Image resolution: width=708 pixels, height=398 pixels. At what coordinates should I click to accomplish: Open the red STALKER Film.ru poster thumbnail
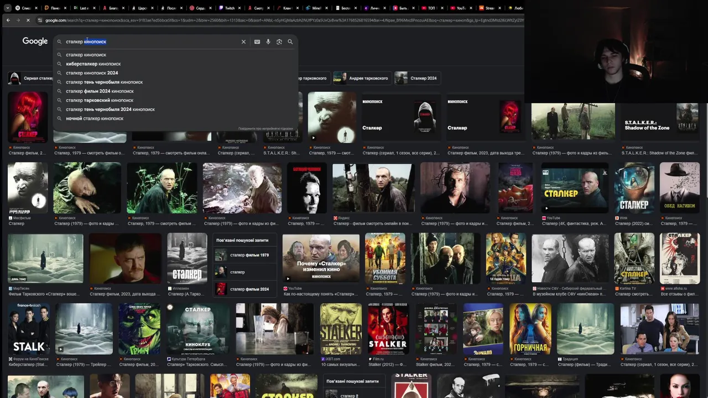(x=388, y=329)
